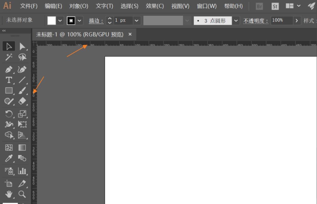
Task: Open the 不透明度 opacity panel link
Action: pos(256,21)
